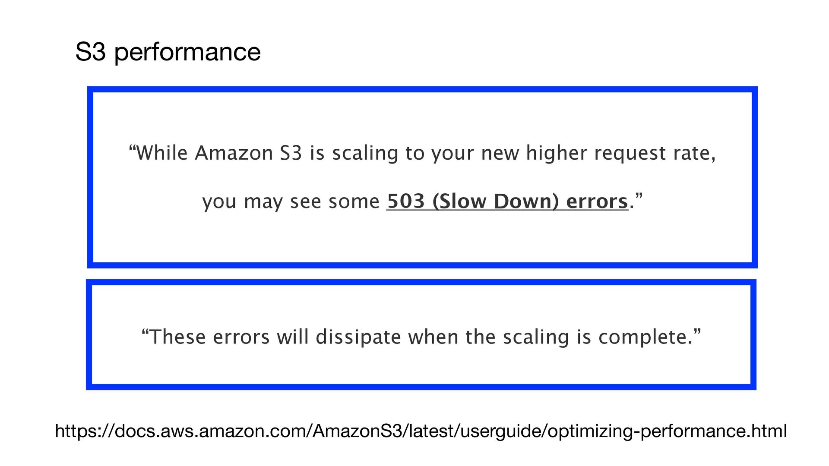829x466 pixels.
Task: Click the top border of upper blue box
Action: pos(422,90)
